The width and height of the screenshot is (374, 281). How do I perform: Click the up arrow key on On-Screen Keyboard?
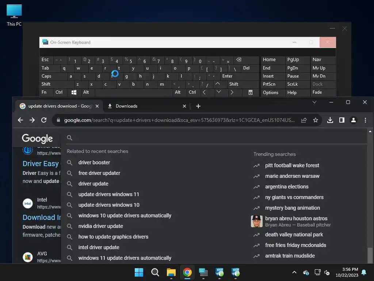(218, 84)
